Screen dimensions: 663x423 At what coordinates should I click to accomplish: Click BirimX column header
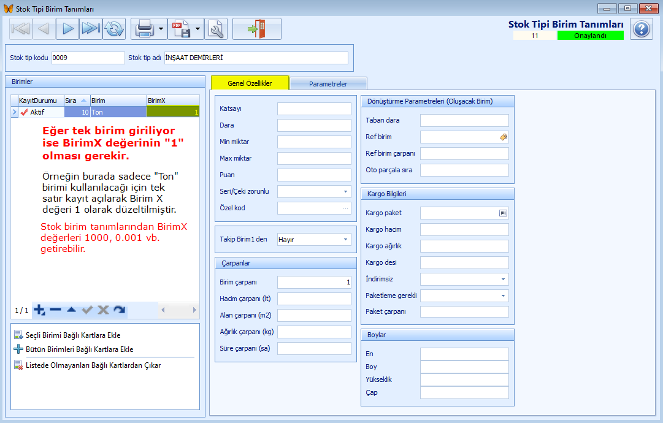(x=173, y=101)
